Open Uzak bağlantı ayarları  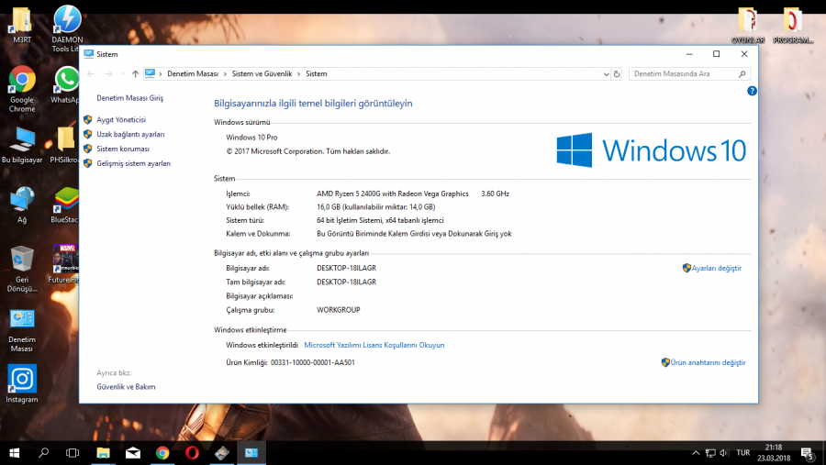pos(130,134)
